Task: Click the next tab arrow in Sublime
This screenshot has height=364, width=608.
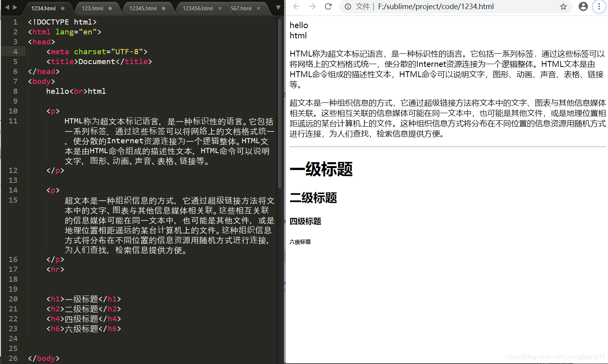Action: click(x=15, y=7)
